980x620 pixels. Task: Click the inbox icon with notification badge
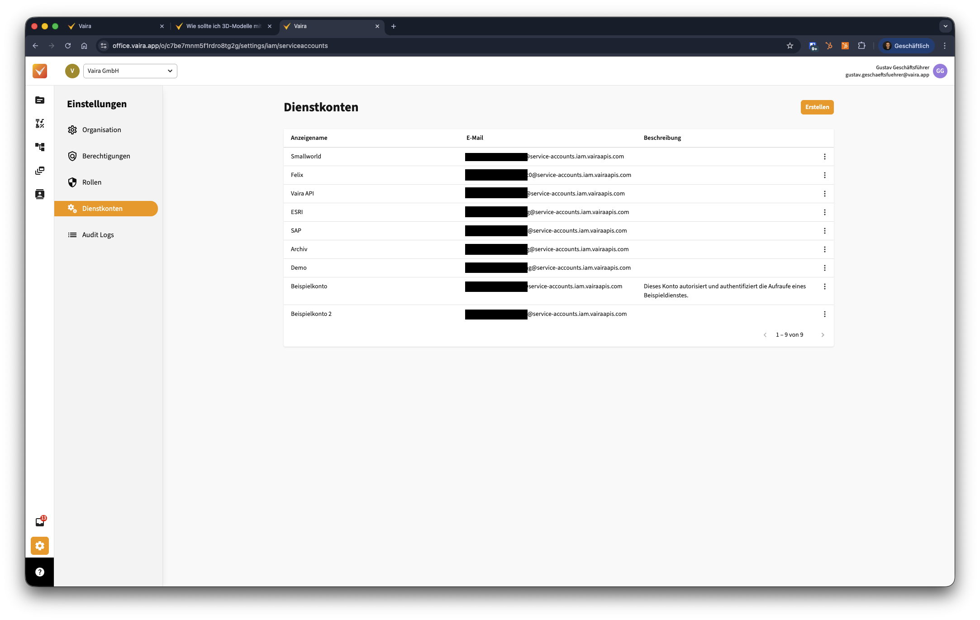(40, 522)
